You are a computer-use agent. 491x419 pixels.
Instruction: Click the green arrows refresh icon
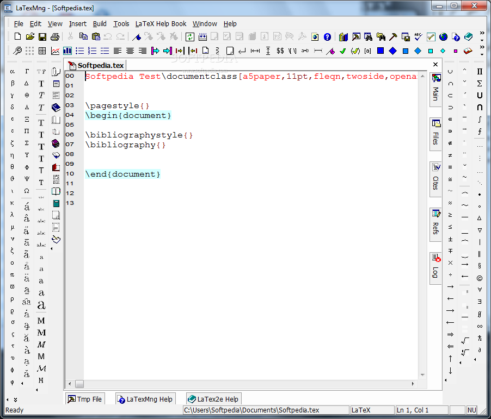190,36
